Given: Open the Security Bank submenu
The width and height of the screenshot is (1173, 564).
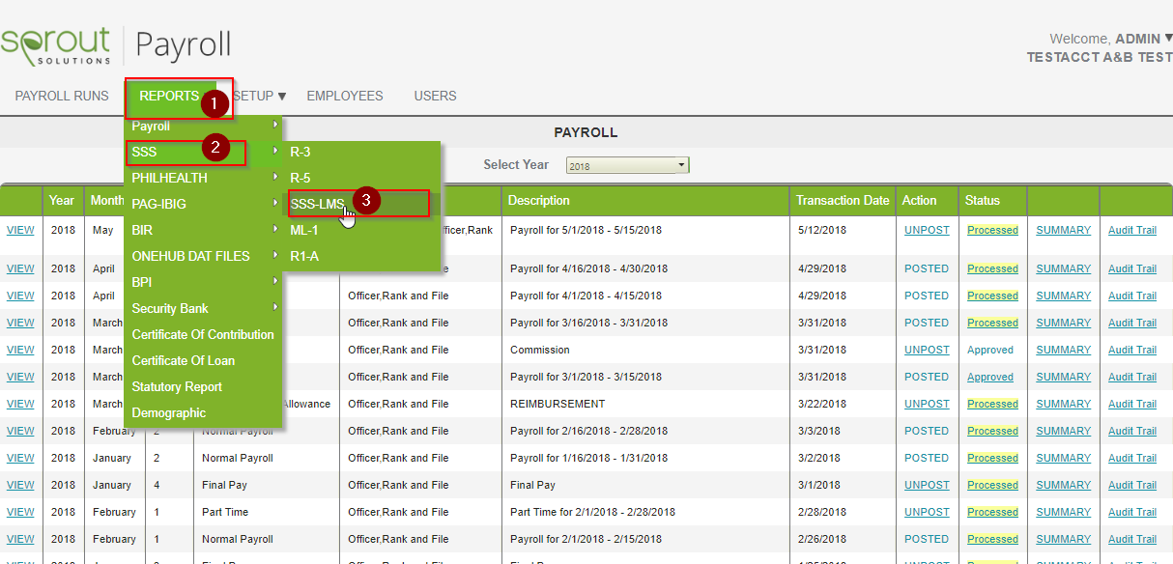Looking at the screenshot, I should tap(203, 308).
